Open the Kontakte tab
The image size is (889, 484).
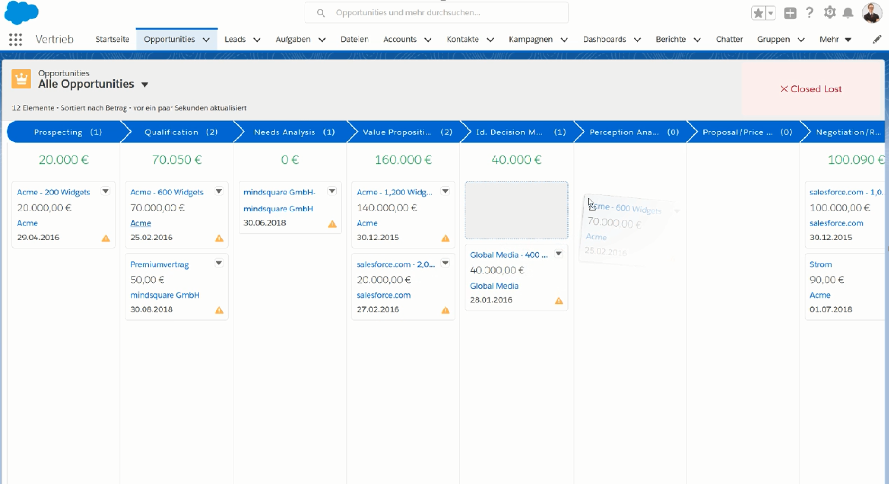click(462, 39)
